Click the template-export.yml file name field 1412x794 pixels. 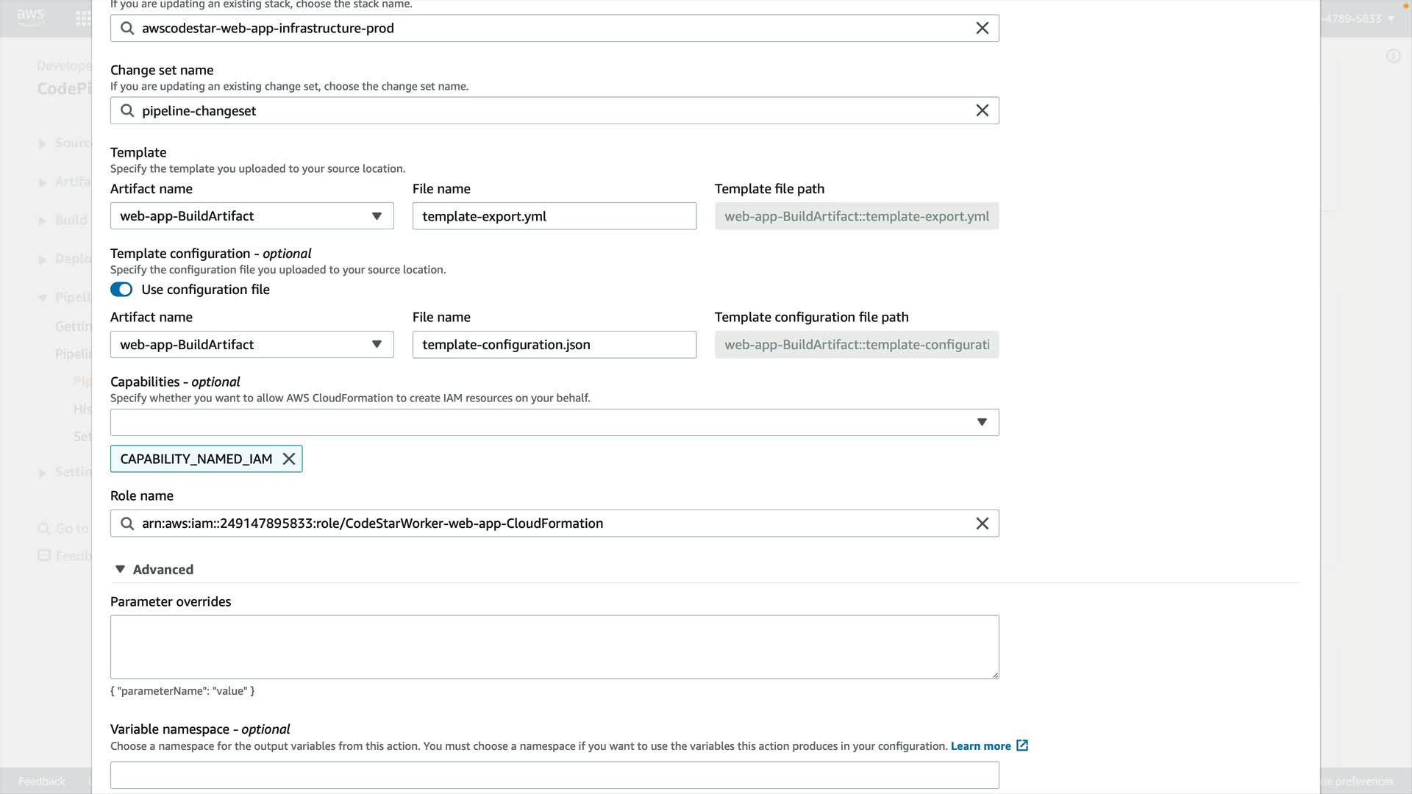pos(555,216)
